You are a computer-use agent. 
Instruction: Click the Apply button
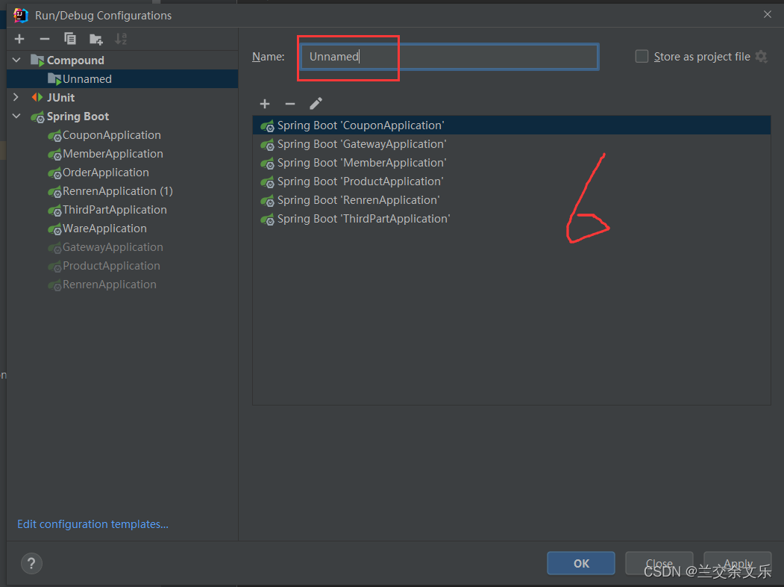738,564
